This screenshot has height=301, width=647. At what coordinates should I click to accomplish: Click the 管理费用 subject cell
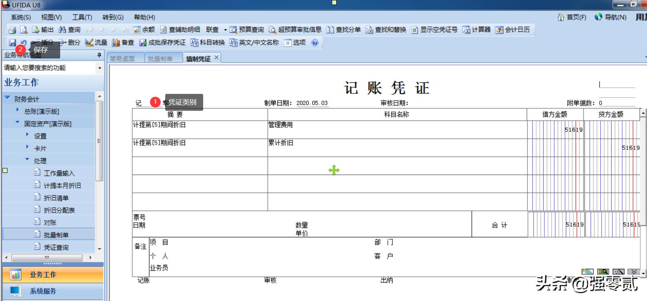pos(397,129)
